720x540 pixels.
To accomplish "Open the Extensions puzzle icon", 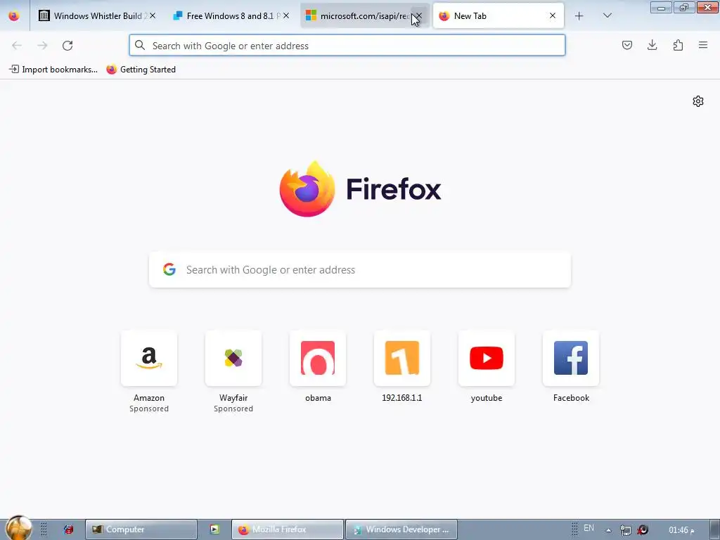I will (x=678, y=45).
